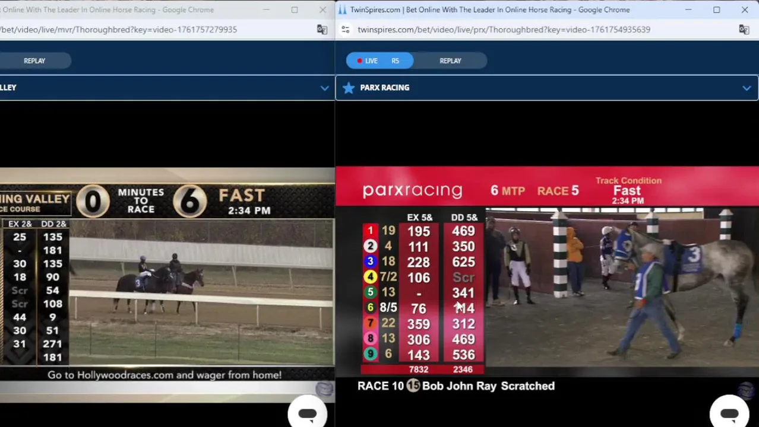Close the left Chrome window

[x=322, y=9]
